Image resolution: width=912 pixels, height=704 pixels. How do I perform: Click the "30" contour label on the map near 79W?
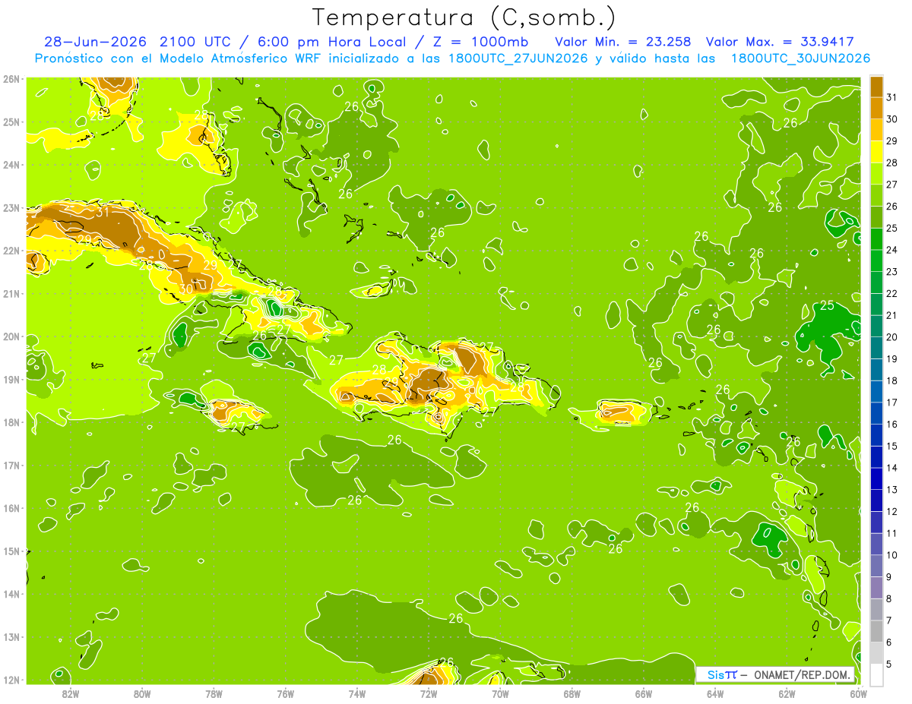click(186, 289)
